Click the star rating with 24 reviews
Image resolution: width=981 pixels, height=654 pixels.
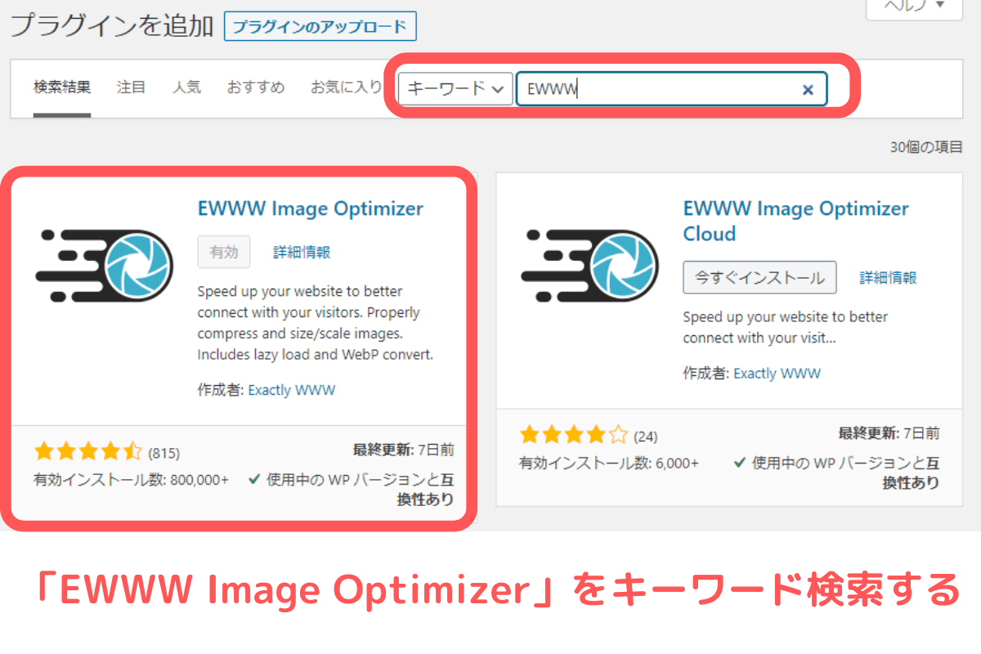coord(574,435)
